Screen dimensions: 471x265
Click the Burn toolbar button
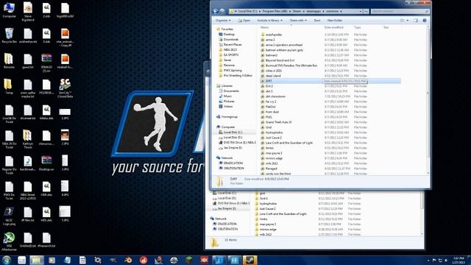317,21
